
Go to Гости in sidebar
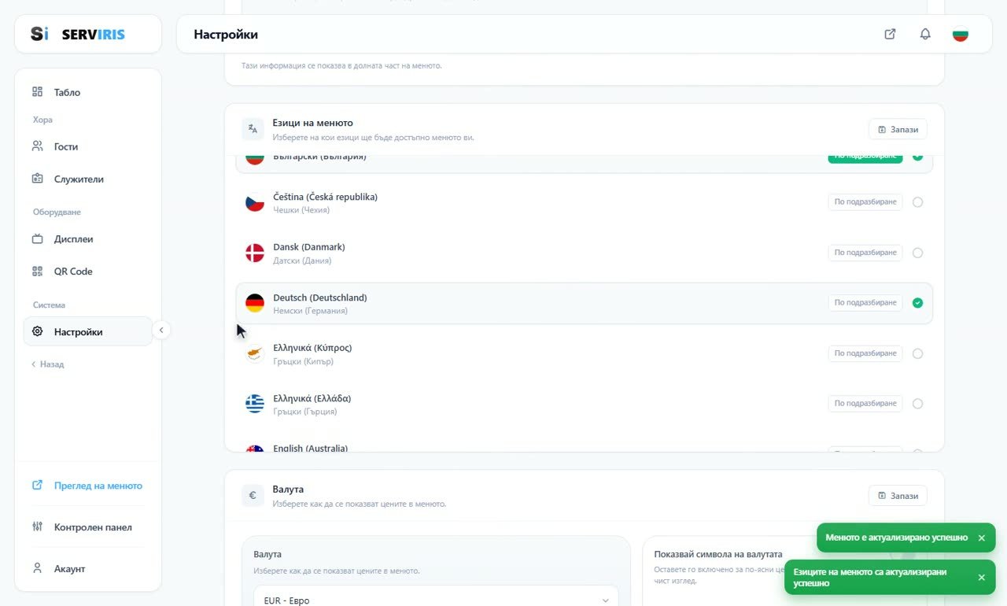(x=87, y=146)
